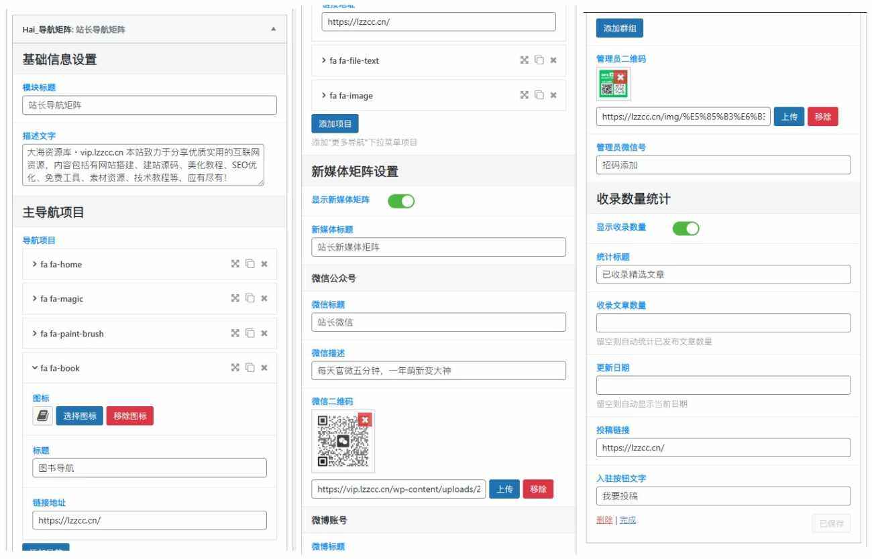
Task: Duplicate the fa fa-magic navigation item
Action: (250, 299)
